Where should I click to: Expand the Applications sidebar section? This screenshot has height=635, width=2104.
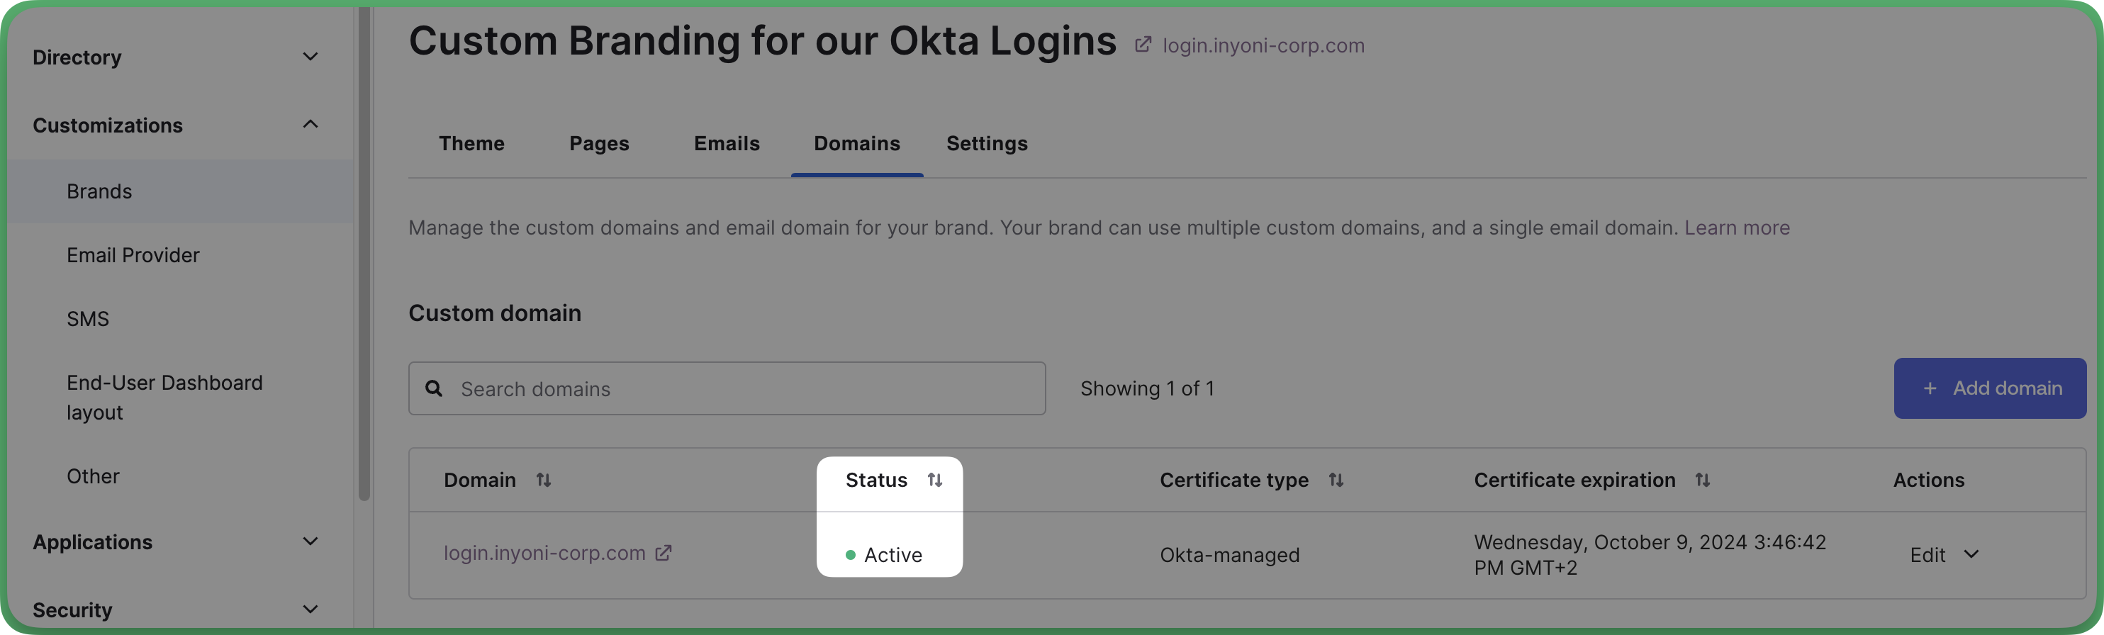click(x=310, y=541)
